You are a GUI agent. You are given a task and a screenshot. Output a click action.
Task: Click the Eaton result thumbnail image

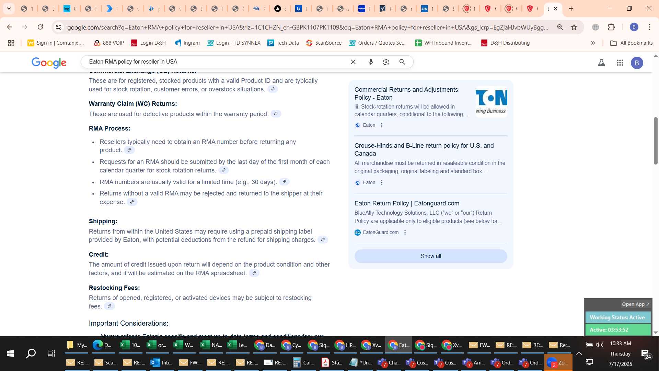491,102
